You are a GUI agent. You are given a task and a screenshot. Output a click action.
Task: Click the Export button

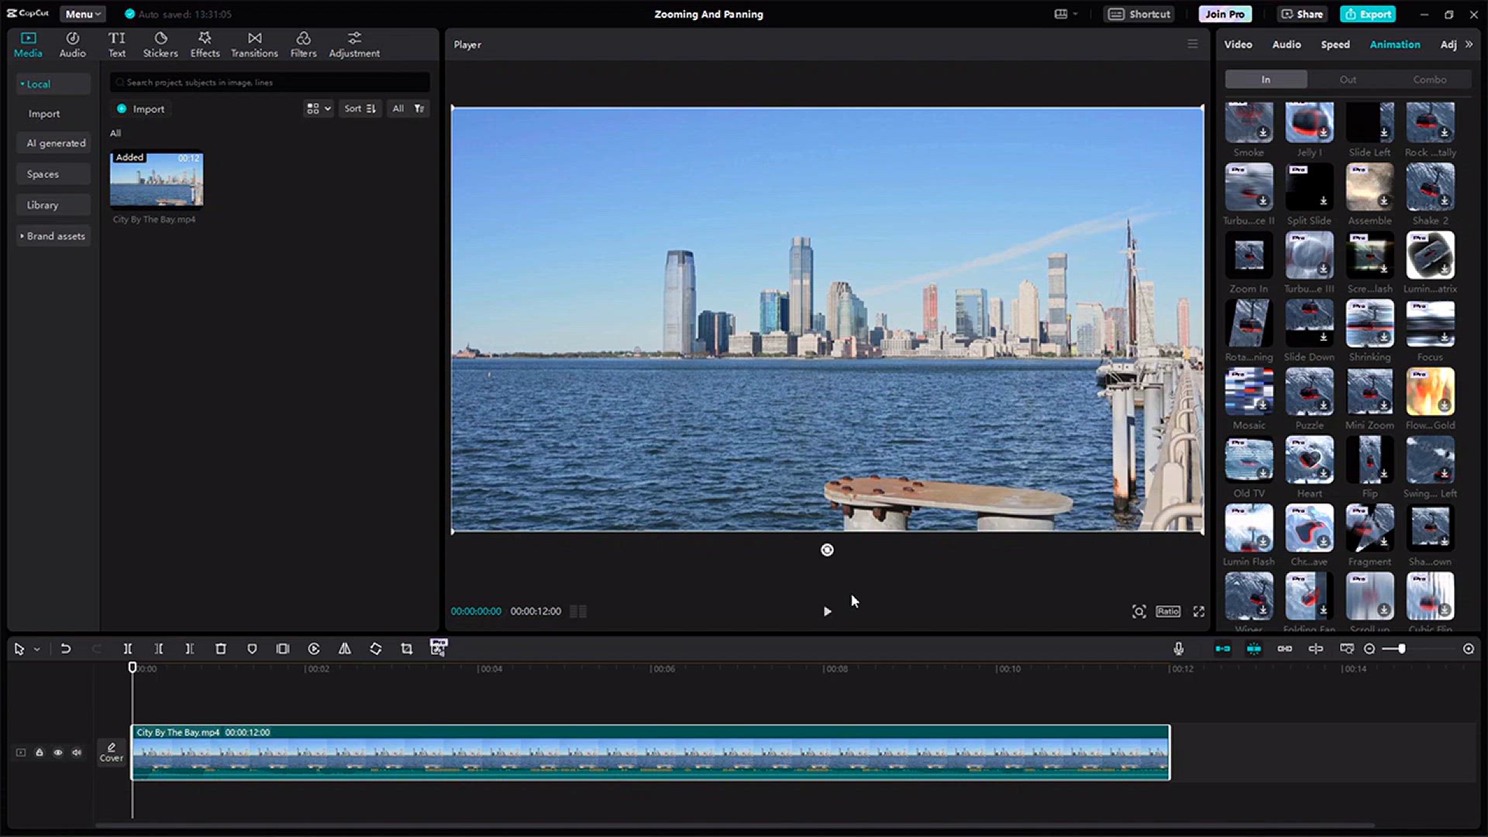coord(1369,14)
